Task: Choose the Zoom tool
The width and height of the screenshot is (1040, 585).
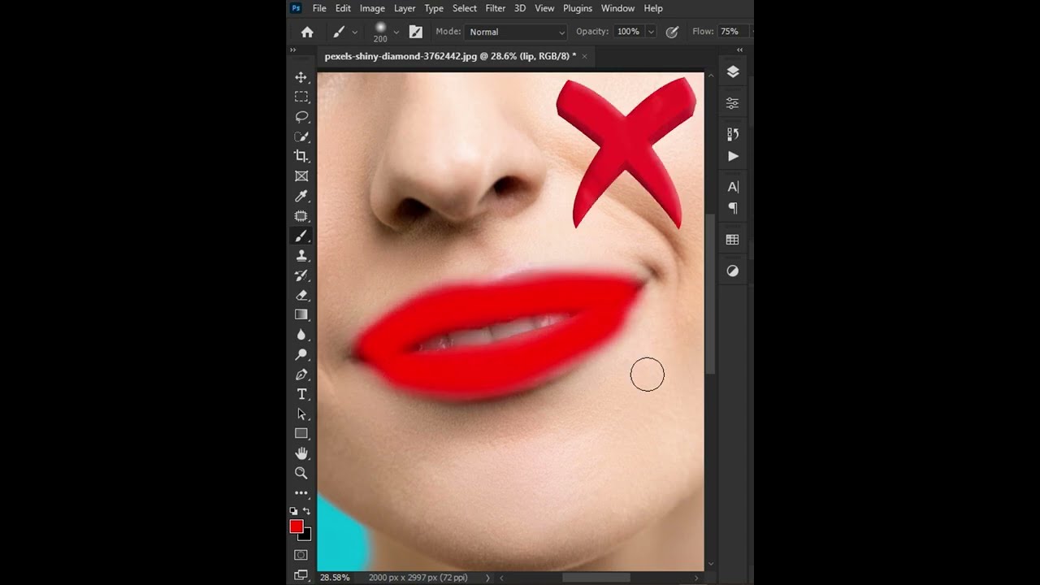Action: click(x=301, y=473)
